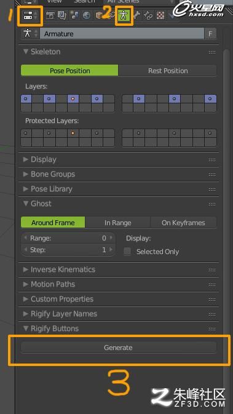
Task: Select the Armature data tab icon
Action: coord(123,15)
